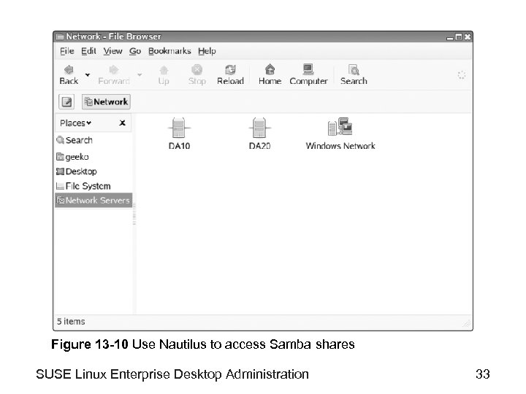526x394 pixels.
Task: Close the File Browser window
Action: (x=468, y=37)
